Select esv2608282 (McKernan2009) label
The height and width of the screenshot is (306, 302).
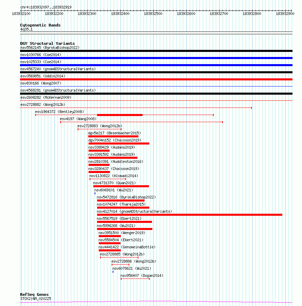(x=46, y=97)
